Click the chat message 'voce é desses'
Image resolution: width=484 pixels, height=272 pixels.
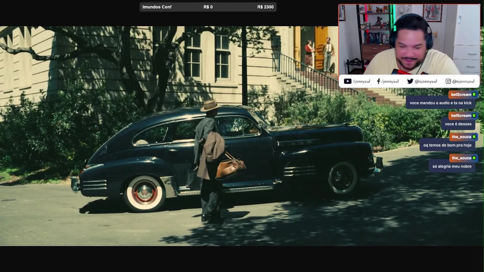coord(458,124)
